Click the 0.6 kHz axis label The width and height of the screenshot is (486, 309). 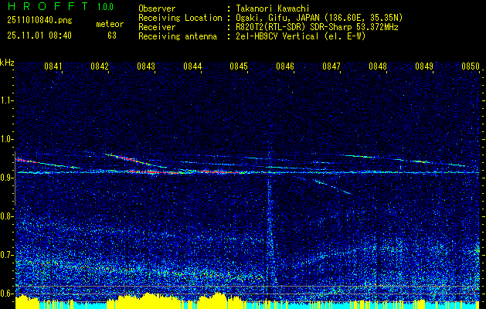coord(6,294)
